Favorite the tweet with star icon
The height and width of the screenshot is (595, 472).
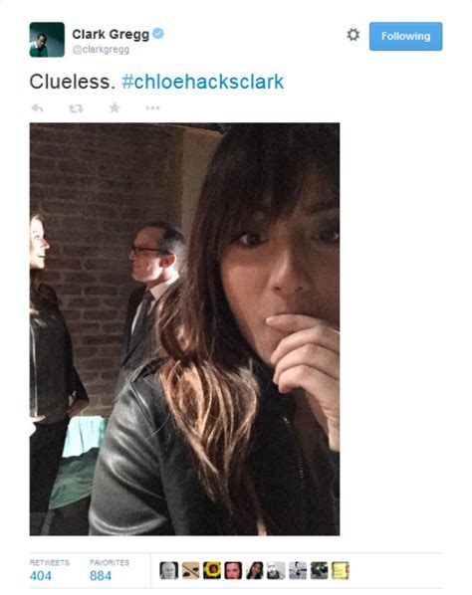(115, 108)
